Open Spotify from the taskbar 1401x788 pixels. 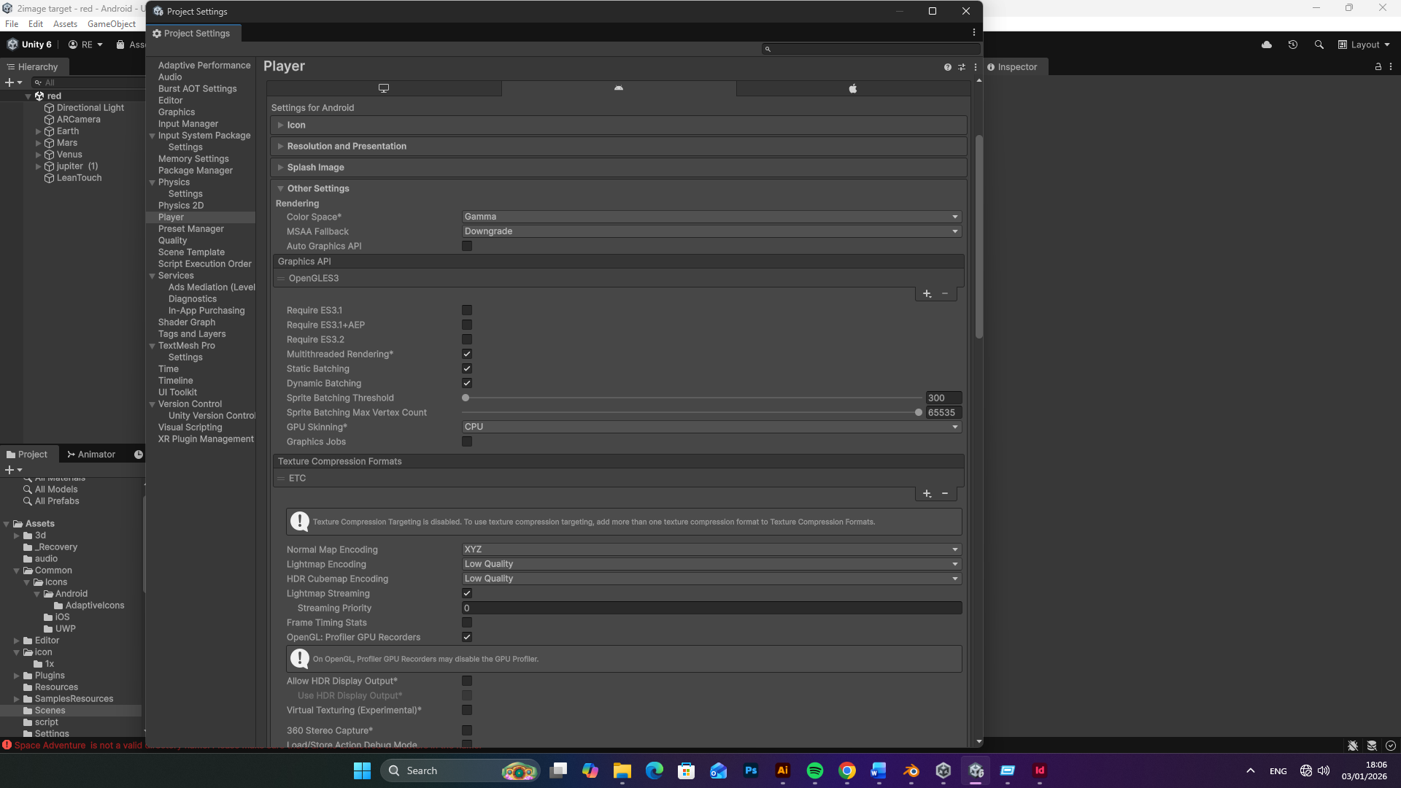pos(814,770)
